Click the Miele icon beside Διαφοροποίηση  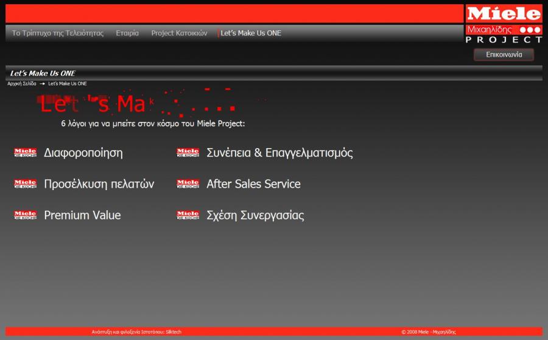[25, 153]
